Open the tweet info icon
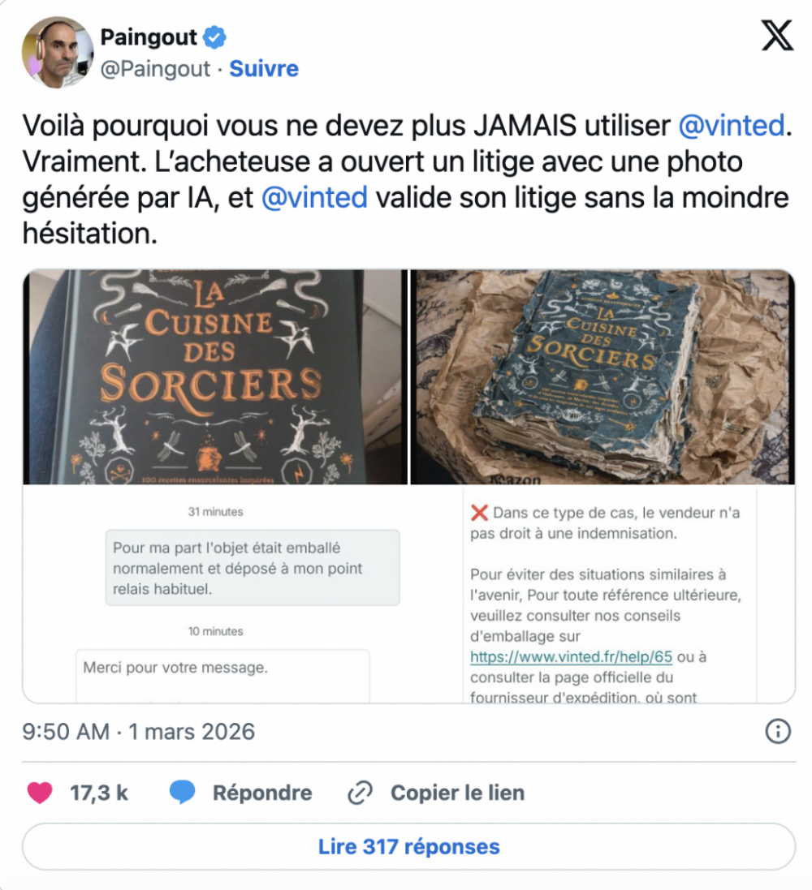The width and height of the screenshot is (812, 890). 778,731
